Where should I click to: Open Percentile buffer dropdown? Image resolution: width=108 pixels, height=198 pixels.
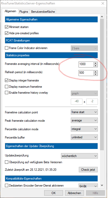pyautogui.click(x=84, y=137)
